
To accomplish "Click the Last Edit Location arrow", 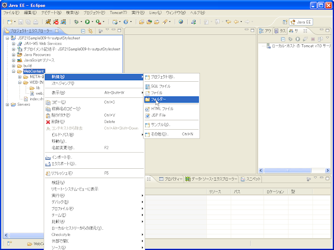I will point(229,22).
